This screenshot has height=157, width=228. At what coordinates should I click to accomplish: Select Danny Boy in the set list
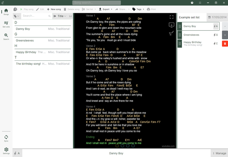click(198, 26)
